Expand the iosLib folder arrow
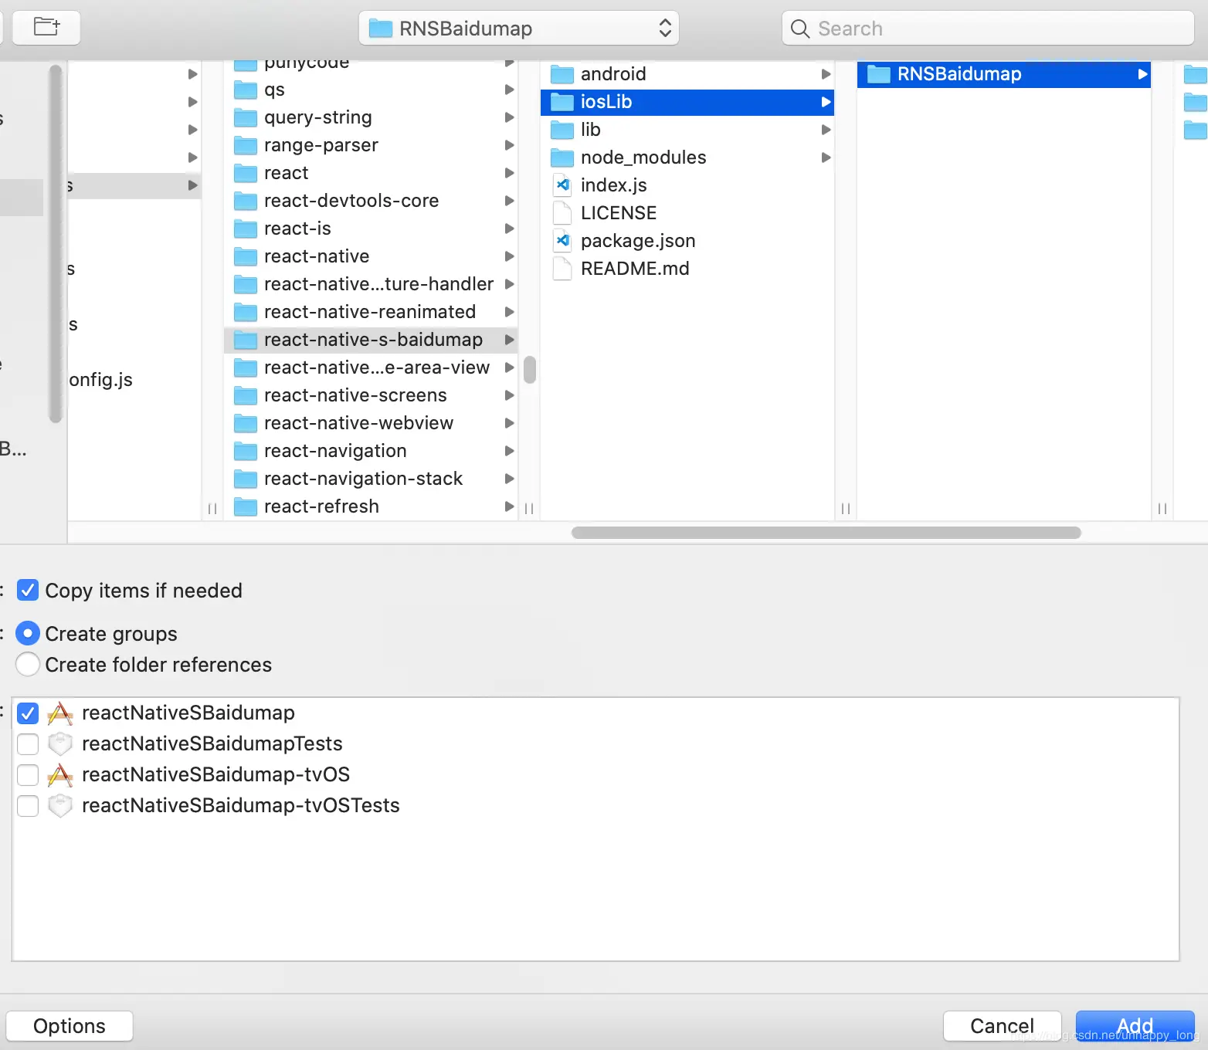 click(826, 102)
